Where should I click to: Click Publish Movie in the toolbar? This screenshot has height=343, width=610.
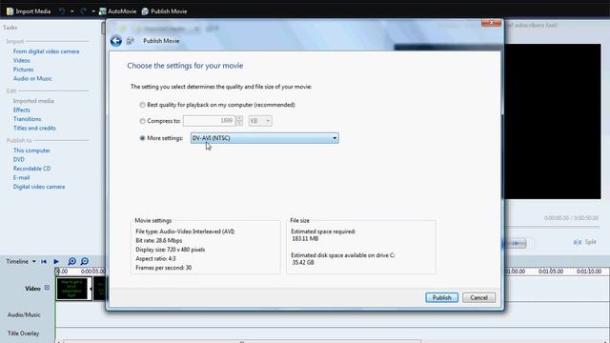[164, 11]
